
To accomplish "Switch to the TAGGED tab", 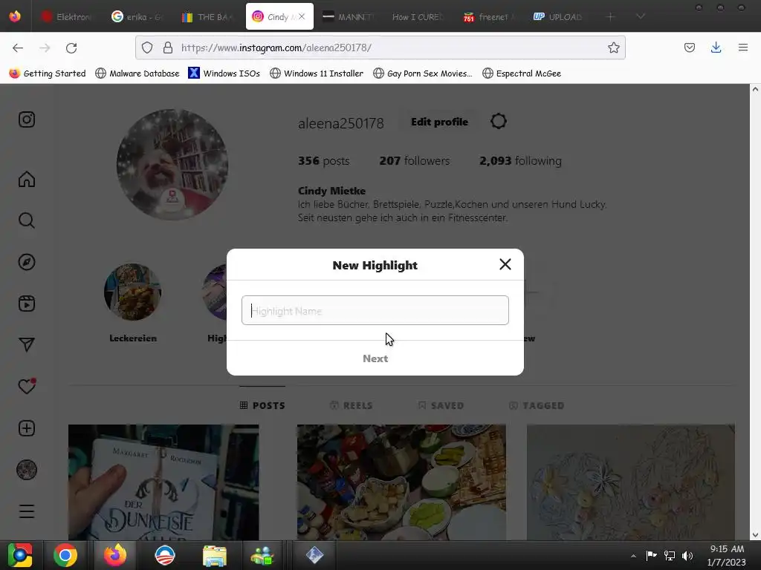I will point(537,405).
